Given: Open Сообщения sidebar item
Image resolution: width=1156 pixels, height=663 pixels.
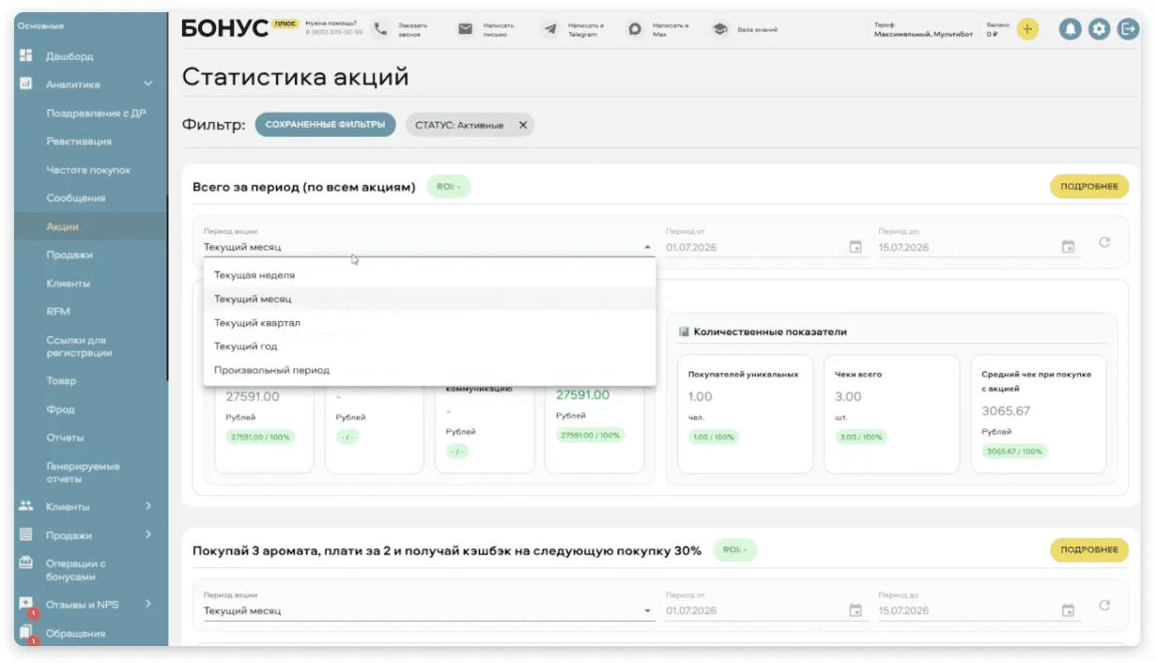Looking at the screenshot, I should pos(76,198).
